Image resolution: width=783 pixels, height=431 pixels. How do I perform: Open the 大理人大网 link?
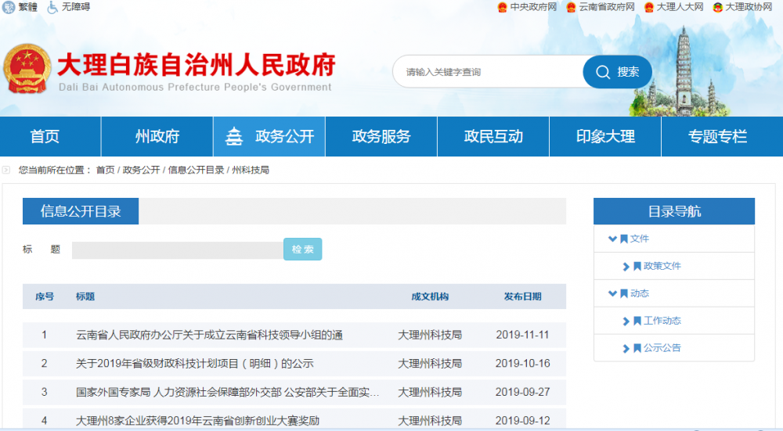tap(680, 7)
